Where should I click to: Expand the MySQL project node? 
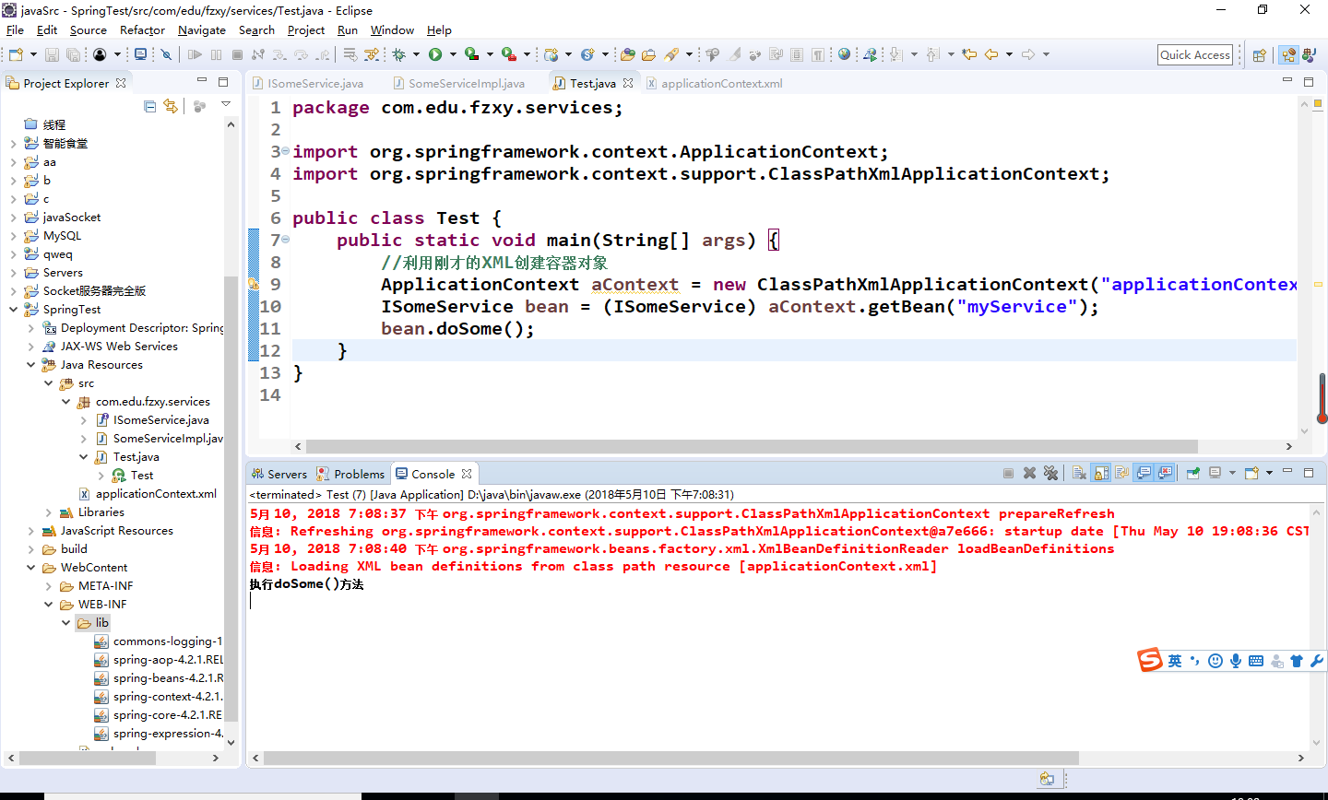tap(13, 236)
